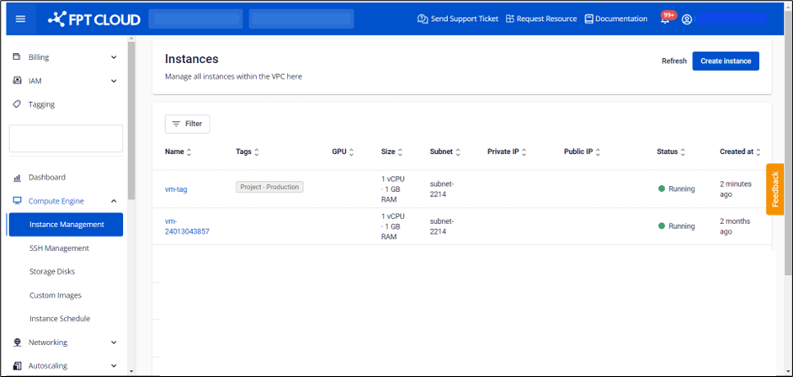Open Storage Disks in the sidebar

52,272
